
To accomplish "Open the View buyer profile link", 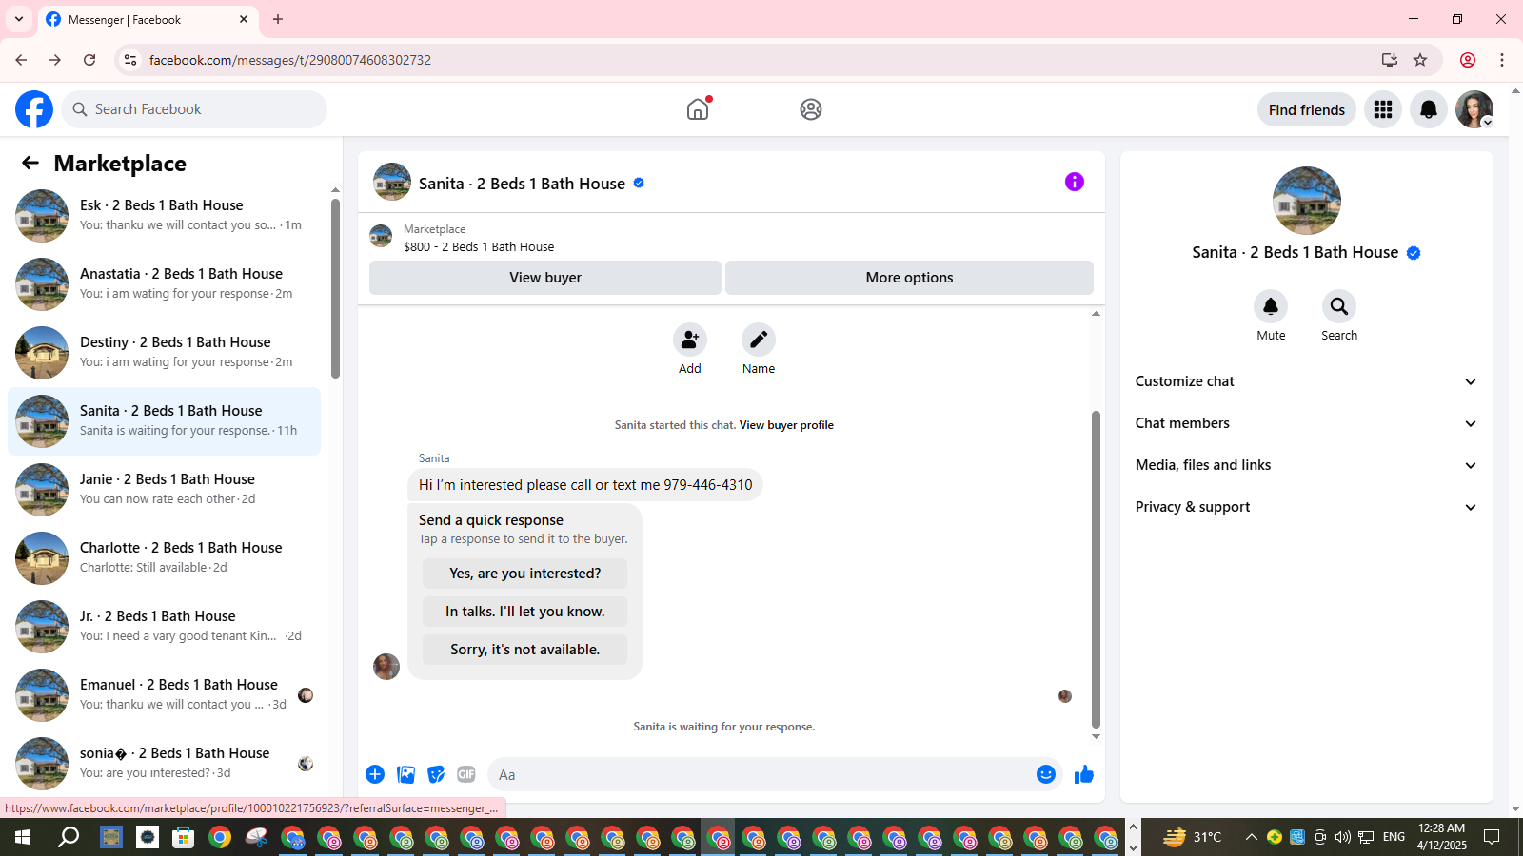I will coord(786,425).
